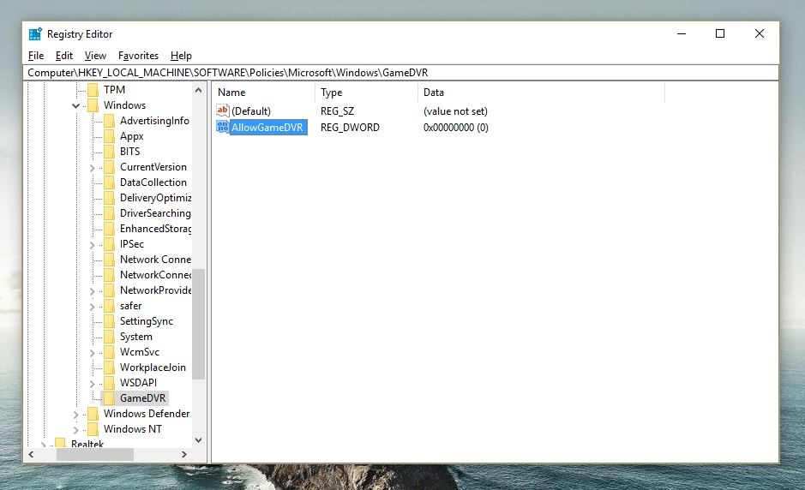Screen dimensions: 805x490
Task: Click the (Default) string value icon
Action: pos(222,111)
